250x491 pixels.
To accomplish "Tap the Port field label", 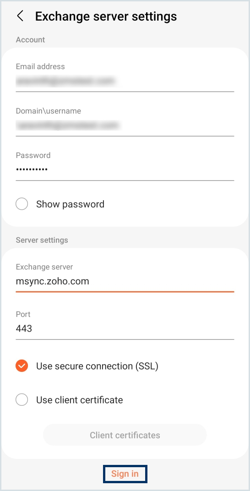I will pyautogui.click(x=23, y=314).
